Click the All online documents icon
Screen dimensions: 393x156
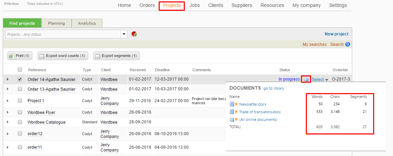(232, 120)
